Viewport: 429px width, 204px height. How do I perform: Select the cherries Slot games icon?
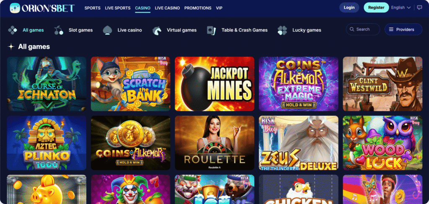[59, 30]
